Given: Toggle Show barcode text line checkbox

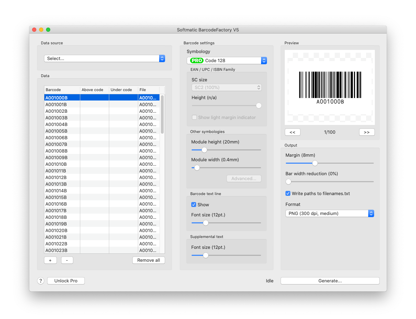Looking at the screenshot, I should tap(194, 205).
